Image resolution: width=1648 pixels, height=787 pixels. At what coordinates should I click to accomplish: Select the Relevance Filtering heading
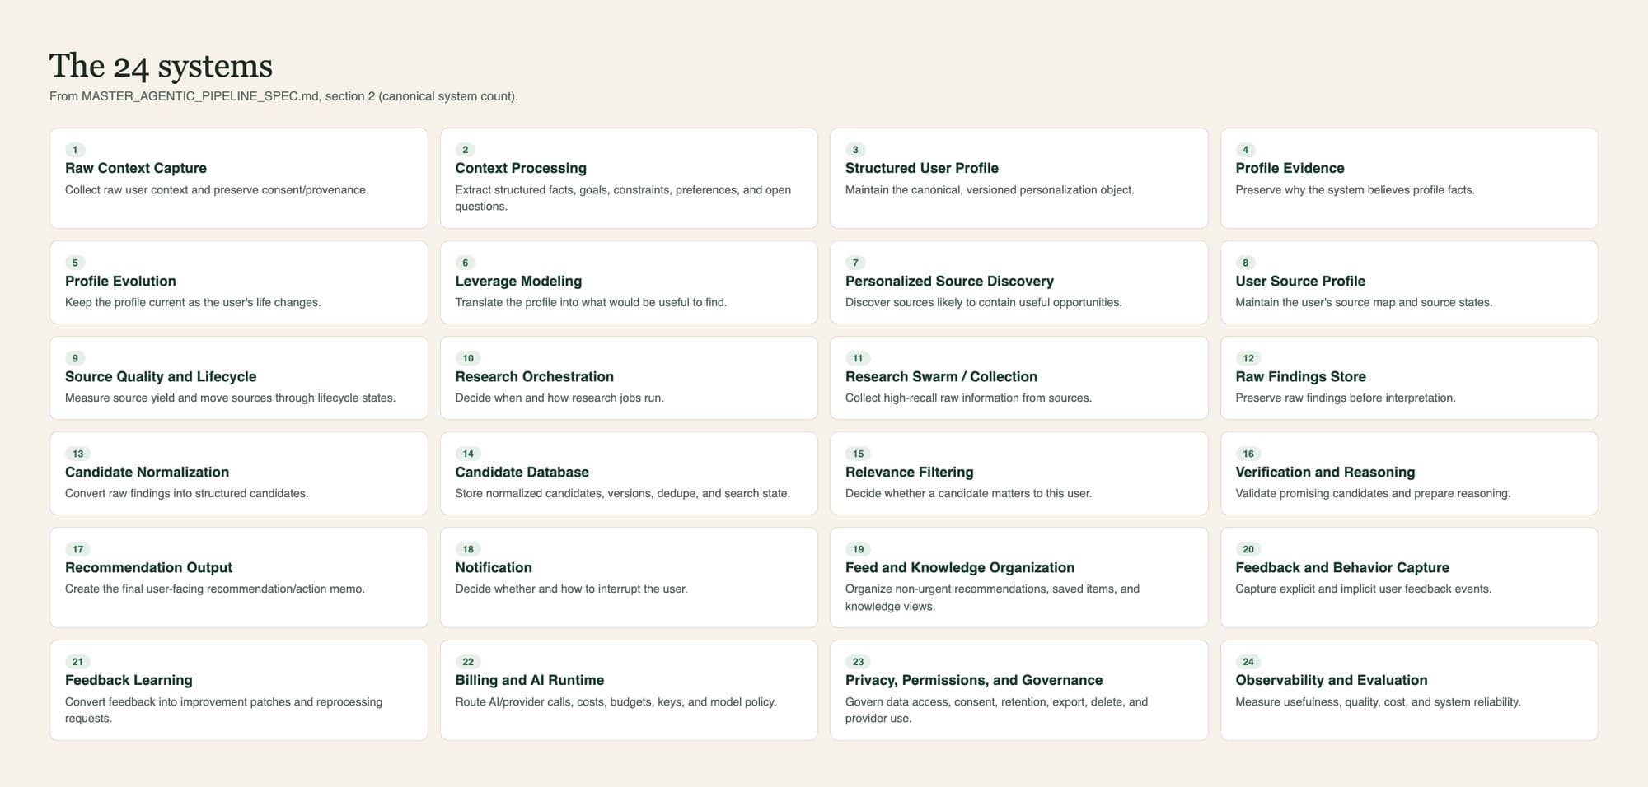(x=909, y=472)
